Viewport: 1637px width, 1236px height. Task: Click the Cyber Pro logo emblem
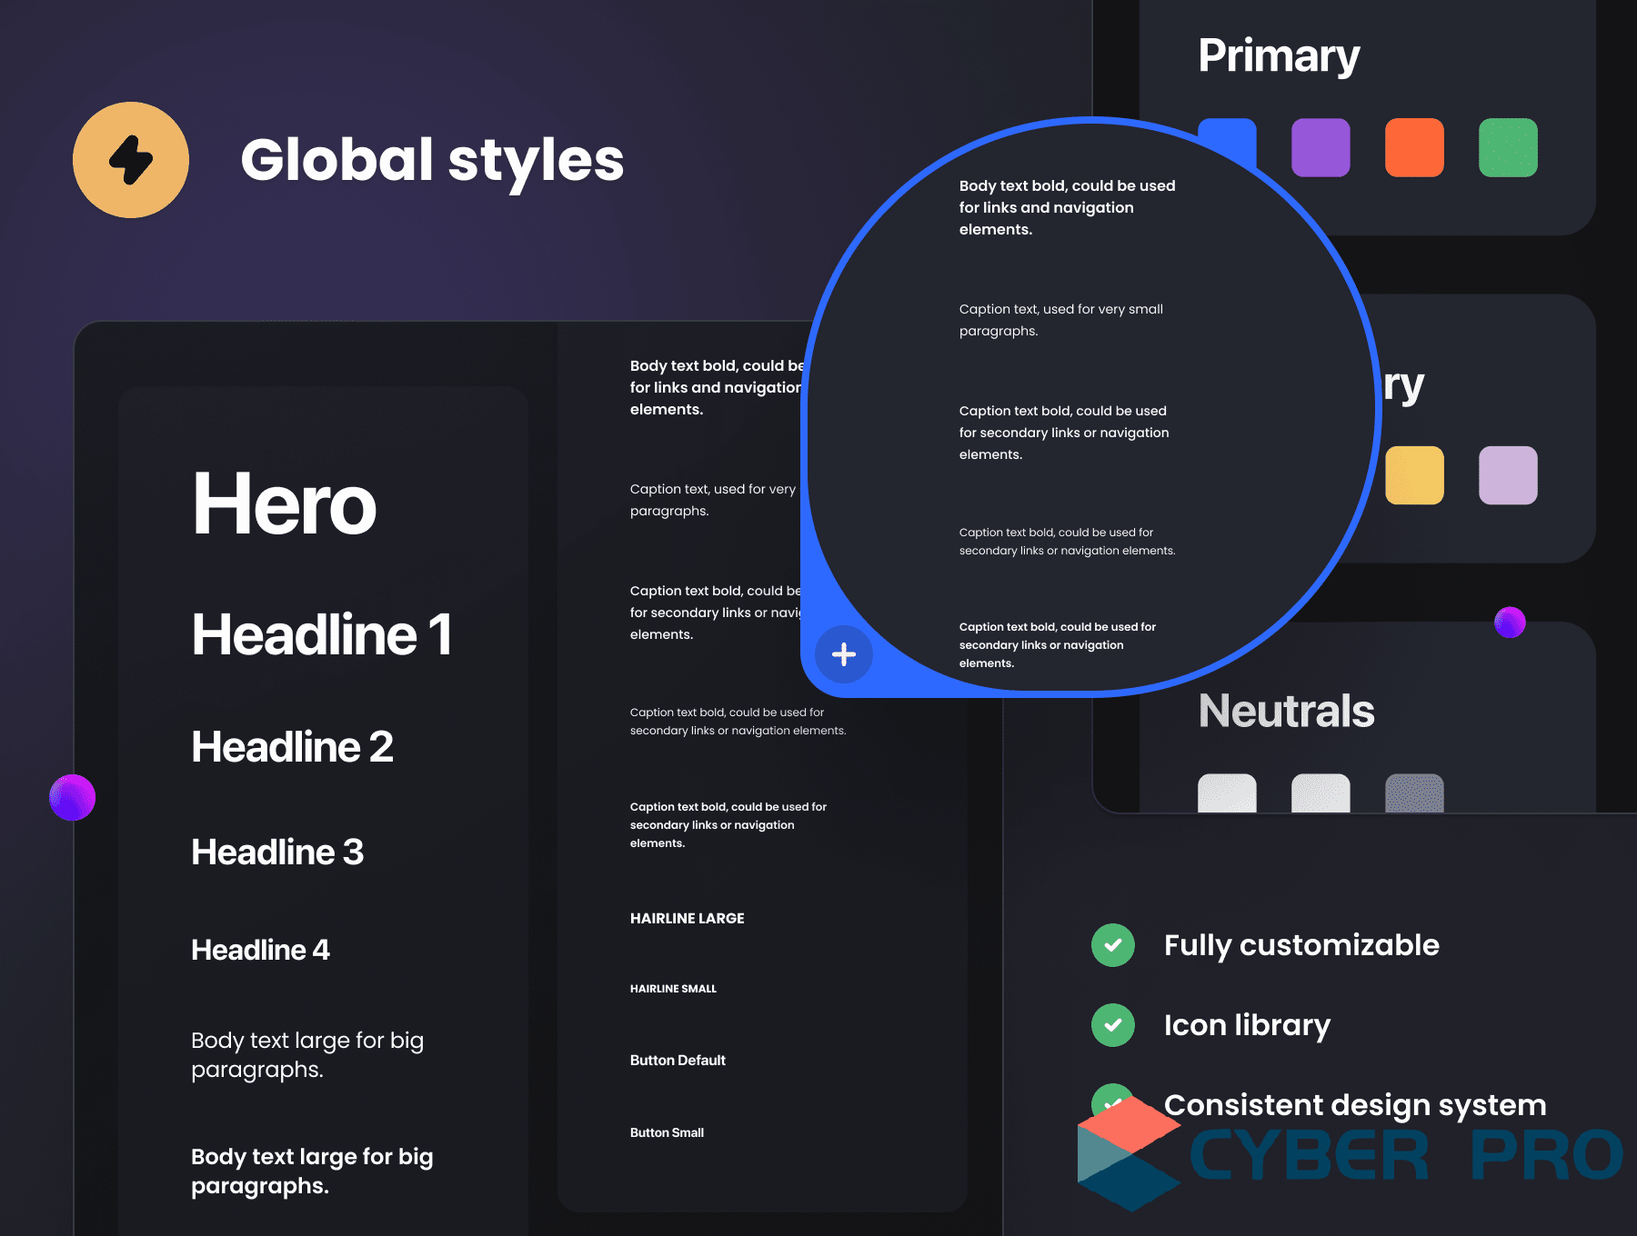pos(1129,1153)
